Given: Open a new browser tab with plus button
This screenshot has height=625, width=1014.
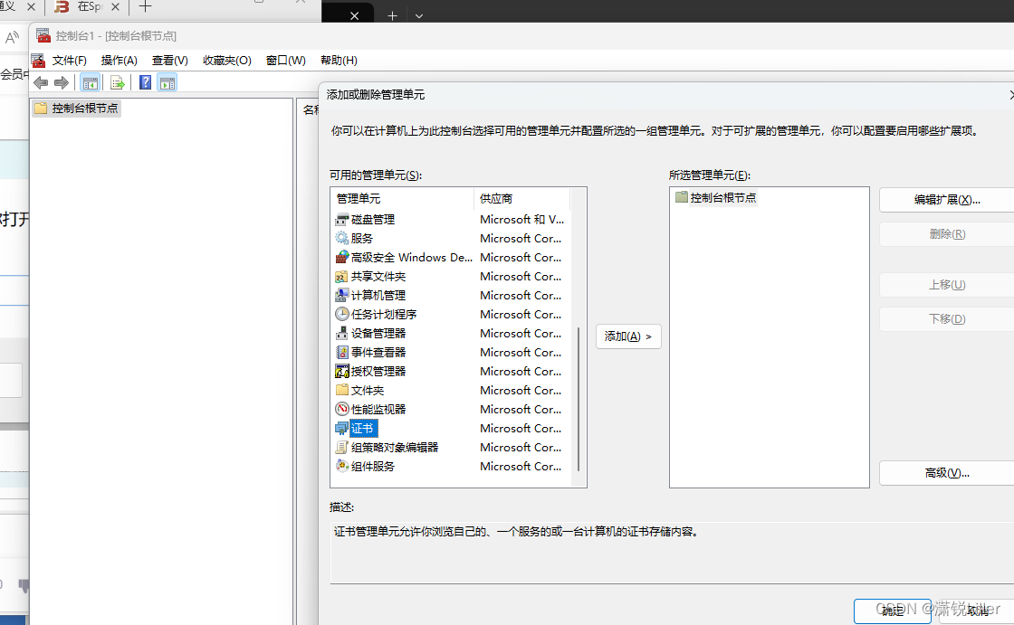Looking at the screenshot, I should click(146, 6).
